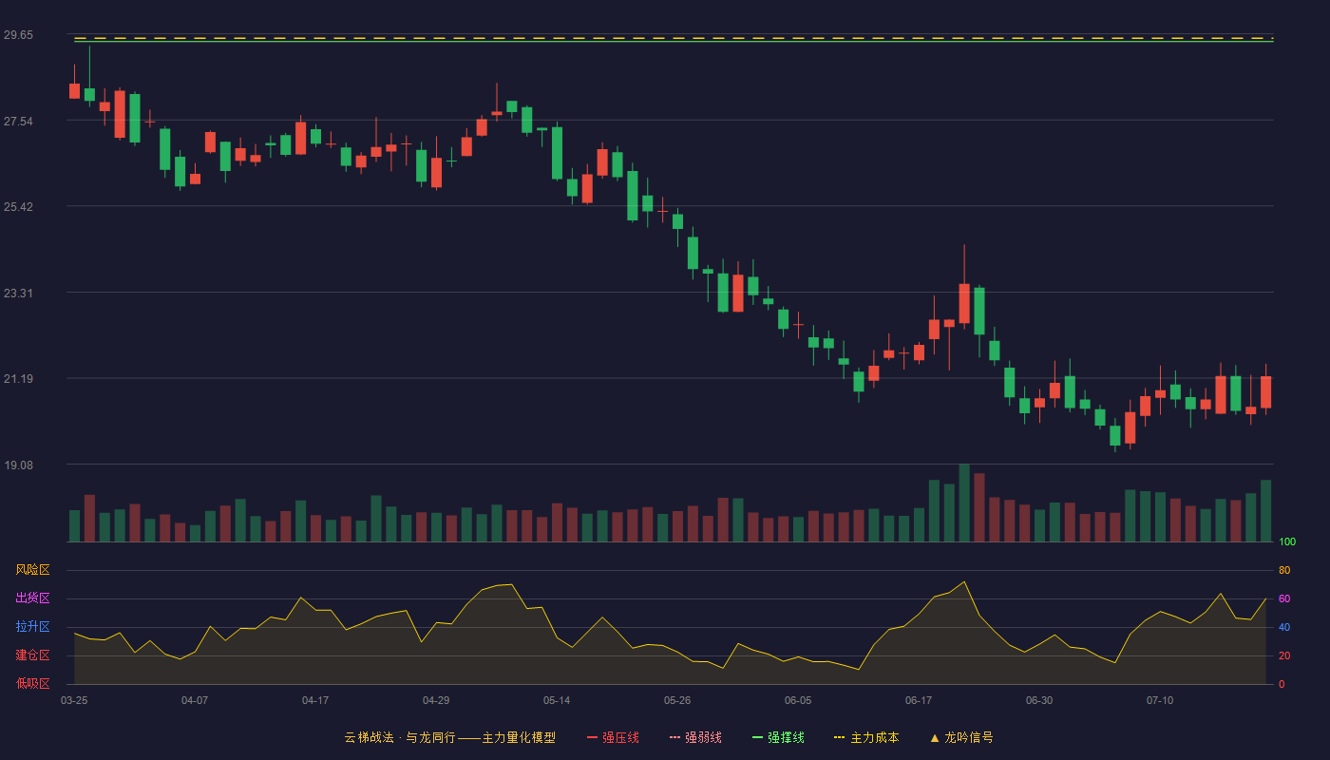Click the yellow dashed icon beside 主力成本

pos(840,738)
